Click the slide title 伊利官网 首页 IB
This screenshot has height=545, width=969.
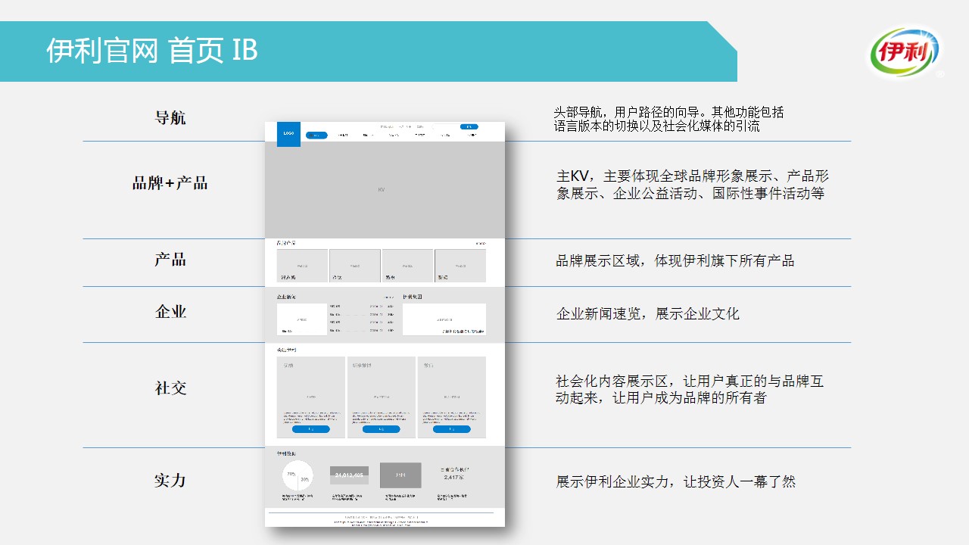[x=152, y=51]
